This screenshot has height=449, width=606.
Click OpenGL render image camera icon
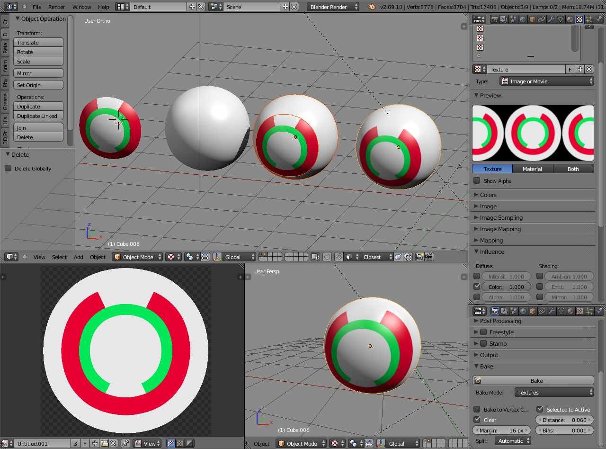[419, 257]
